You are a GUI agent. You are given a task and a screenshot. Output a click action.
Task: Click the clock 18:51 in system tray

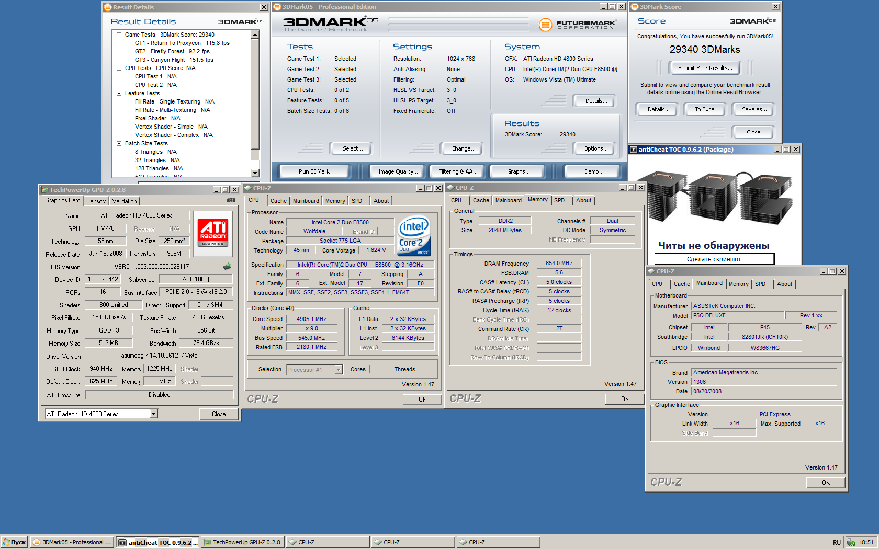tap(866, 542)
